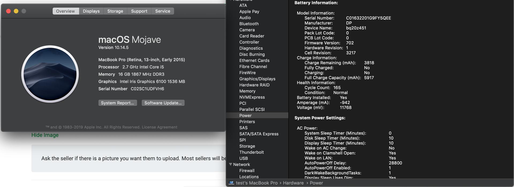Click the System Power Settings heading
Screen dimensions: 514x187
pos(320,118)
